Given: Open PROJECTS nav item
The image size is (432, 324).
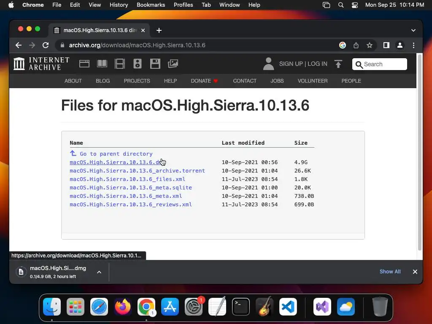Looking at the screenshot, I should pyautogui.click(x=137, y=81).
